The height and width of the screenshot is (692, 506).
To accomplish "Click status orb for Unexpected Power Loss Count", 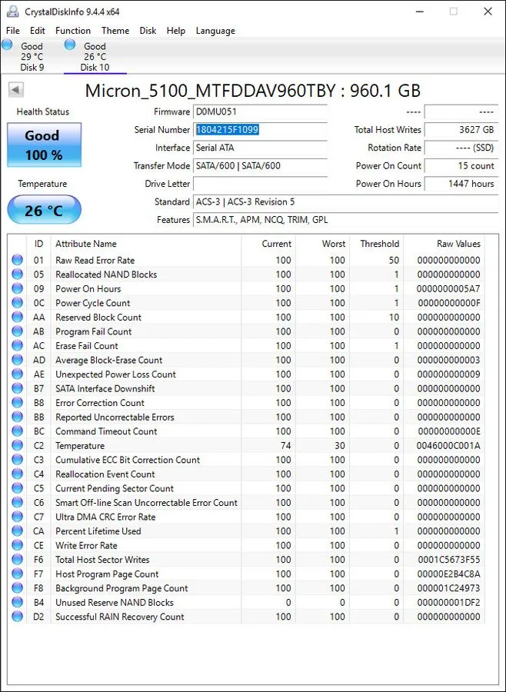I will tap(17, 374).
